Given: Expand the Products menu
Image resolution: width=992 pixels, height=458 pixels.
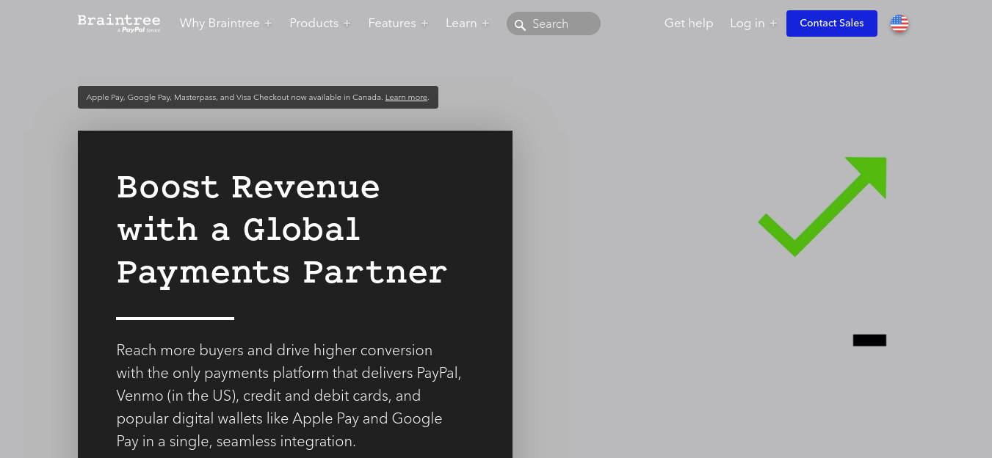Looking at the screenshot, I should tap(320, 23).
